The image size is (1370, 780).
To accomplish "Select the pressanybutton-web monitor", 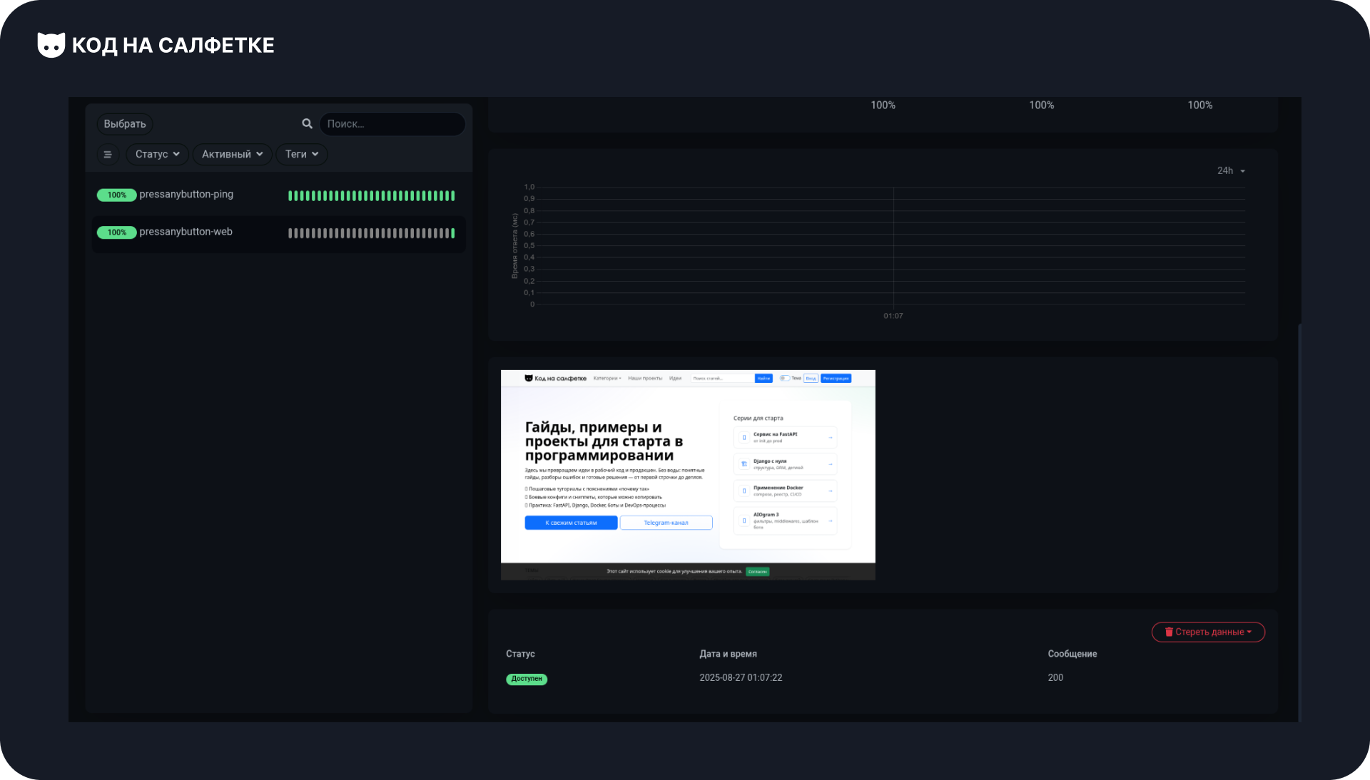I will pos(278,233).
